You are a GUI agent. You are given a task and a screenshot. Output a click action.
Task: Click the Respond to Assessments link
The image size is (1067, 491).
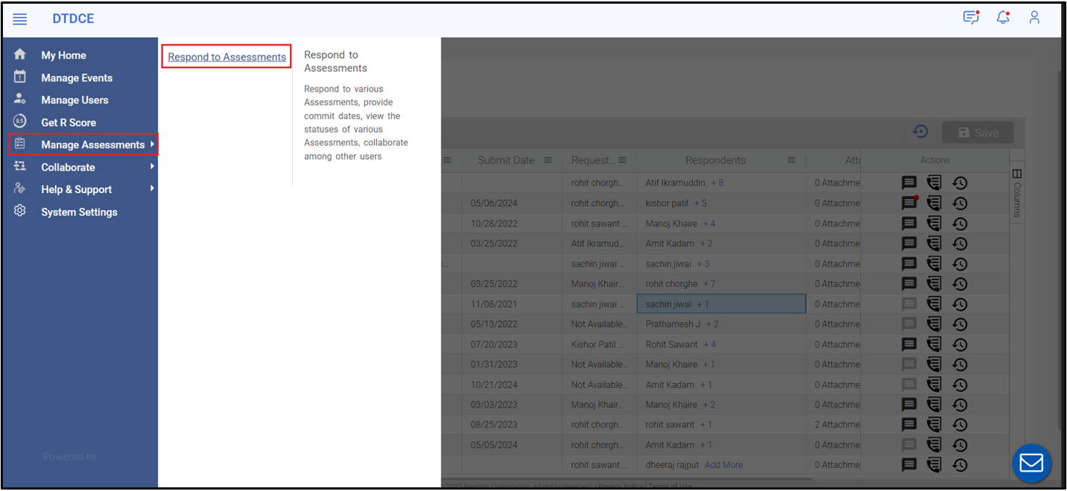coord(227,57)
